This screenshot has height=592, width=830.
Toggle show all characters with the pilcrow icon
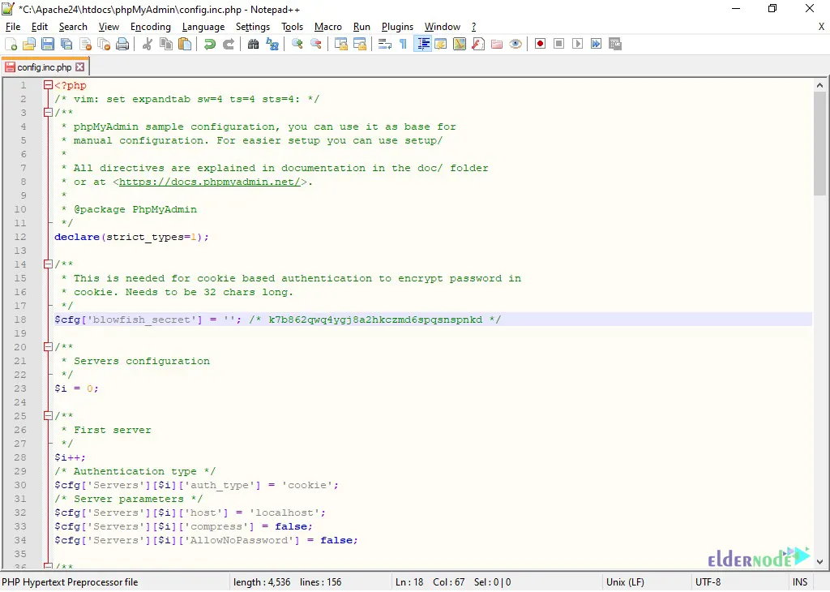point(403,44)
